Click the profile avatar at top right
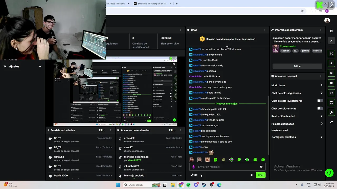Image resolution: width=337 pixels, height=189 pixels. 327,20
